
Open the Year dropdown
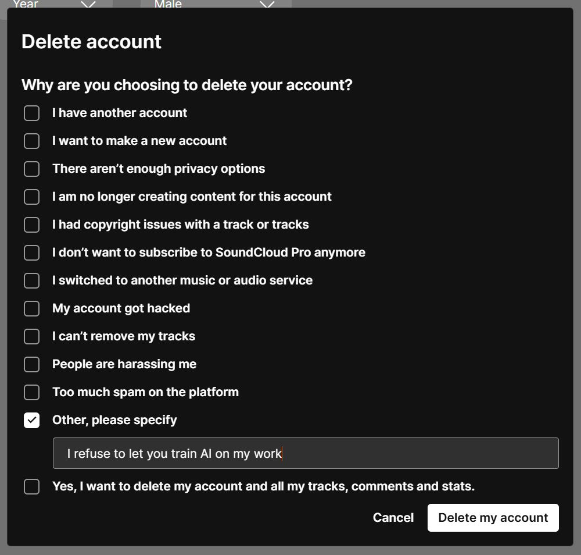58,5
